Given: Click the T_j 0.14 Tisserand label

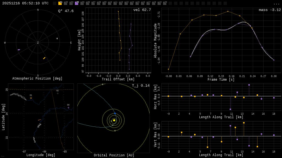Looking at the screenshot, I should click(x=140, y=86).
